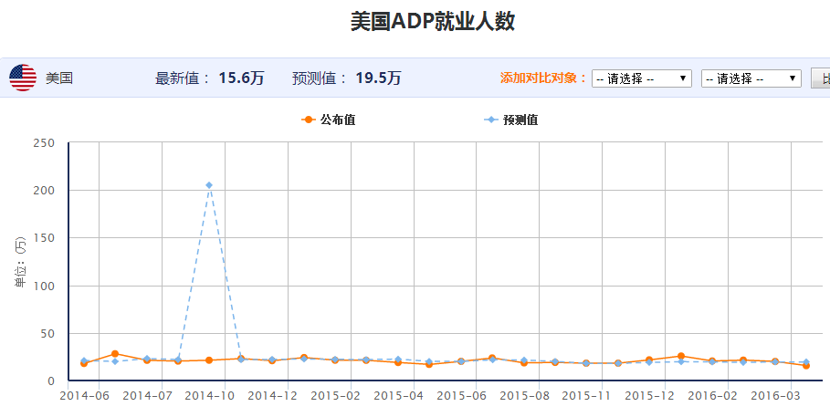Click the y-axis value 200
Image resolution: width=830 pixels, height=417 pixels.
[44, 191]
